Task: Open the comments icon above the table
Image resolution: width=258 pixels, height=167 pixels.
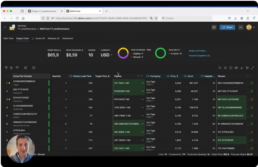Action: click(x=236, y=68)
